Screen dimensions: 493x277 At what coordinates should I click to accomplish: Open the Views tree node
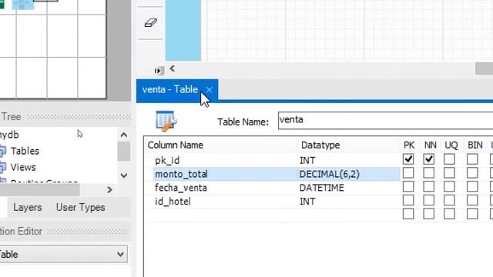coord(22,168)
